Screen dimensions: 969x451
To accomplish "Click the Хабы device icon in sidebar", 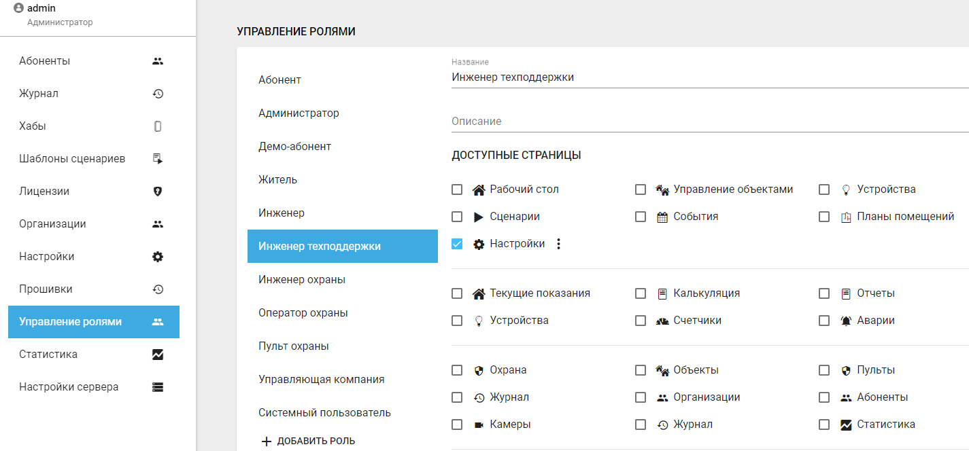I will 158,126.
